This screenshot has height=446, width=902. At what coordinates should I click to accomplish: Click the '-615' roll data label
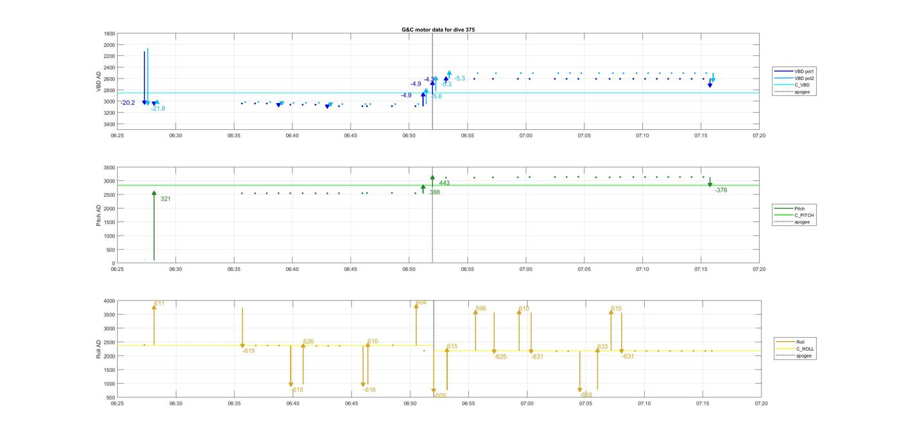296,390
